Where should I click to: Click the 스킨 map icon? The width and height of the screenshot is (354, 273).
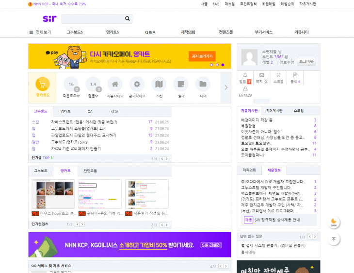[x=159, y=84]
